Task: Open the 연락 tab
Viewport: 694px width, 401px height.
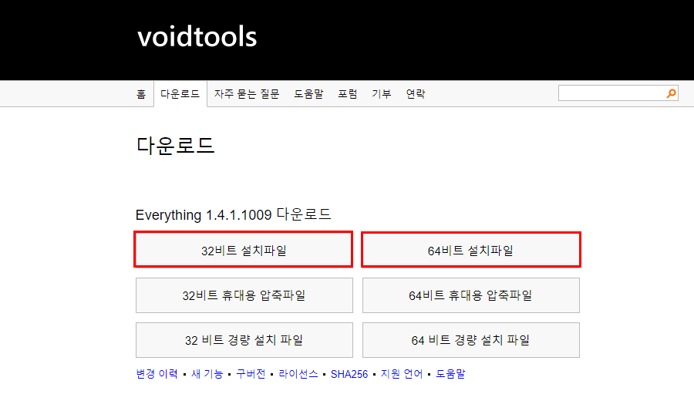Action: coord(416,94)
